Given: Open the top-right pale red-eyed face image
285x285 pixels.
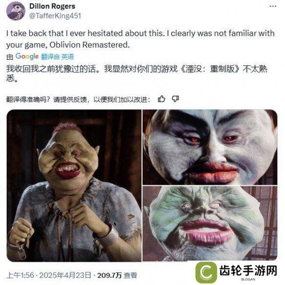Looking at the screenshot, I should pos(210,147).
